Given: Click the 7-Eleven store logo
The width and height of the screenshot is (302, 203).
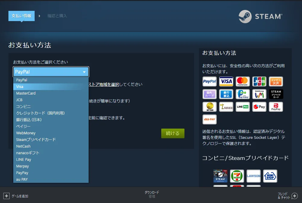Looking at the screenshot, I should click(237, 176).
